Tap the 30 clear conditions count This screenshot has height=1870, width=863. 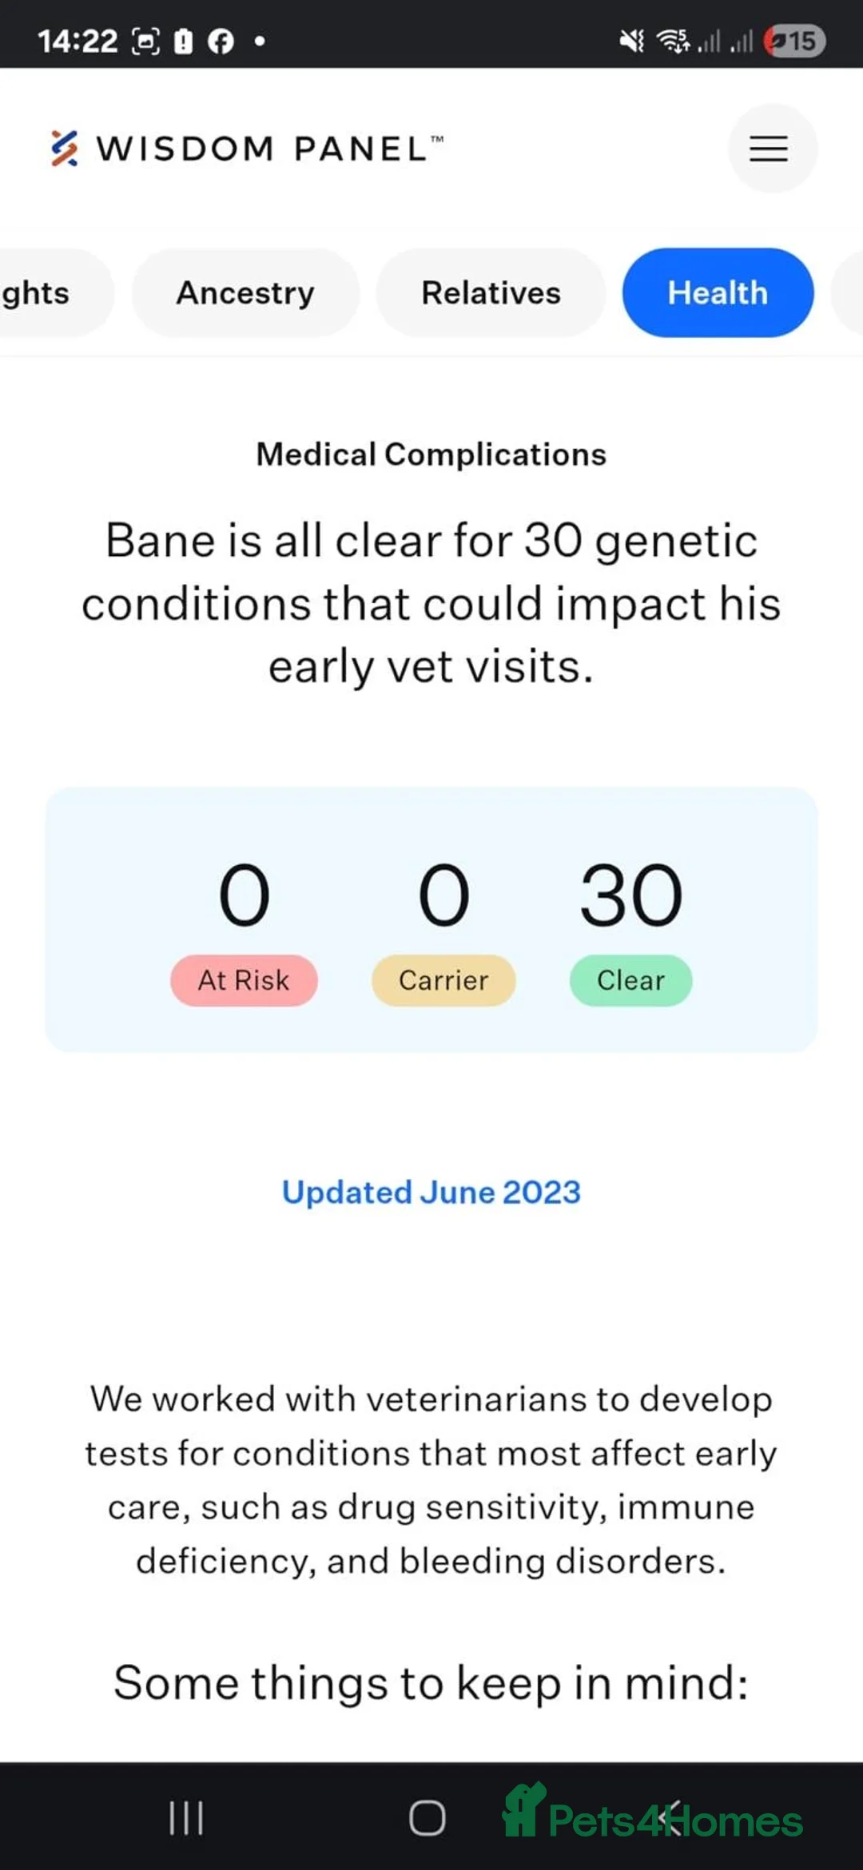click(630, 895)
